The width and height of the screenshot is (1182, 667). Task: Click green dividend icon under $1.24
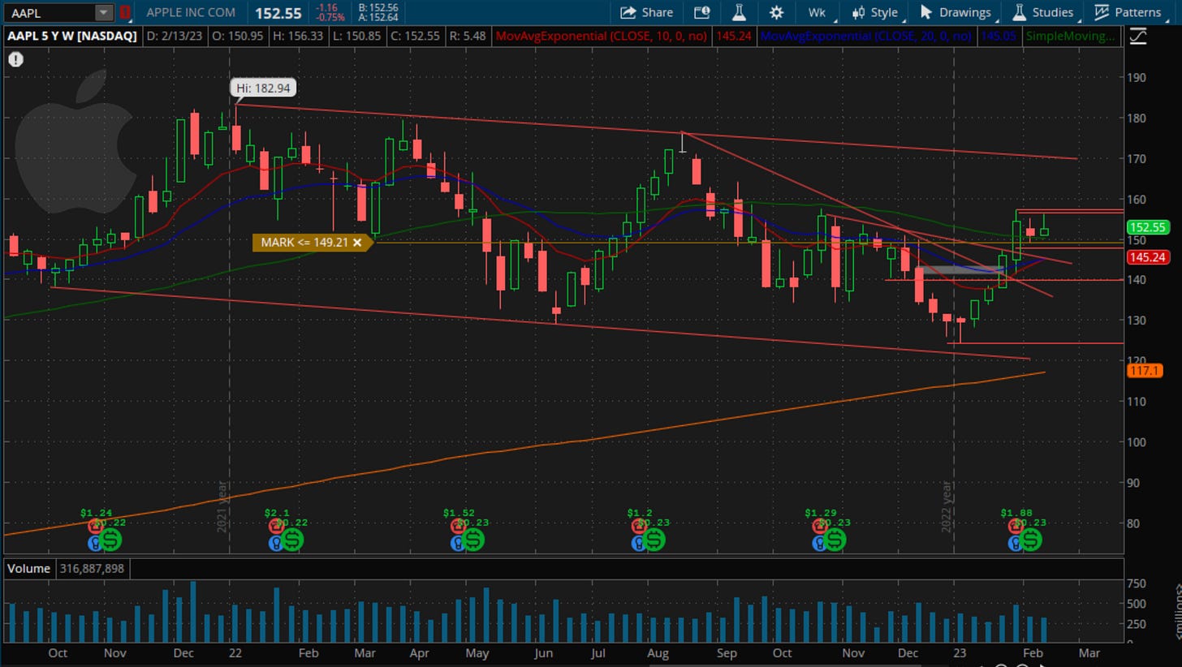(x=111, y=539)
